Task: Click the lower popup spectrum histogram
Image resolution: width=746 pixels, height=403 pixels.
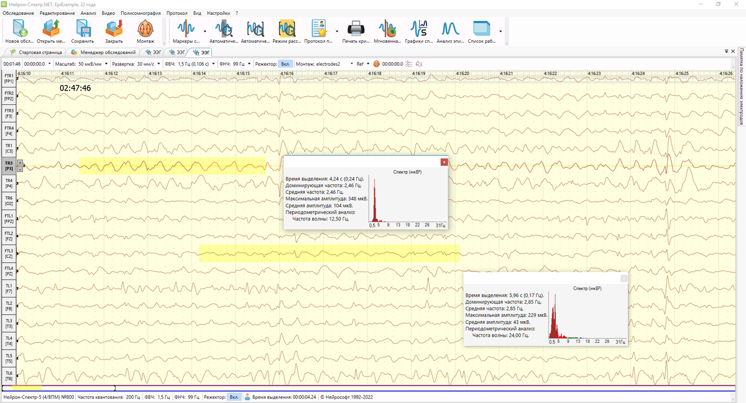Action: pos(588,317)
